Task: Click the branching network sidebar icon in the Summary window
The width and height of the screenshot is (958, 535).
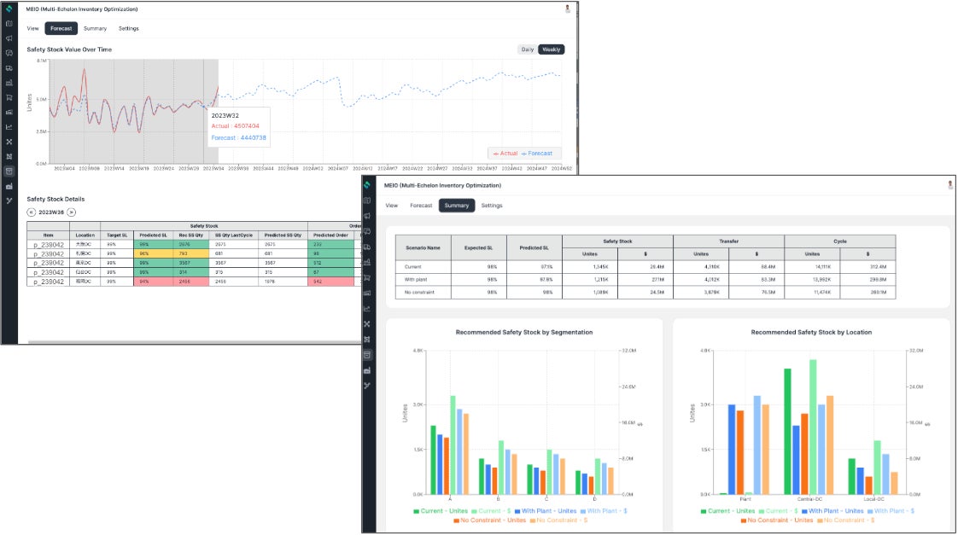Action: coord(367,386)
